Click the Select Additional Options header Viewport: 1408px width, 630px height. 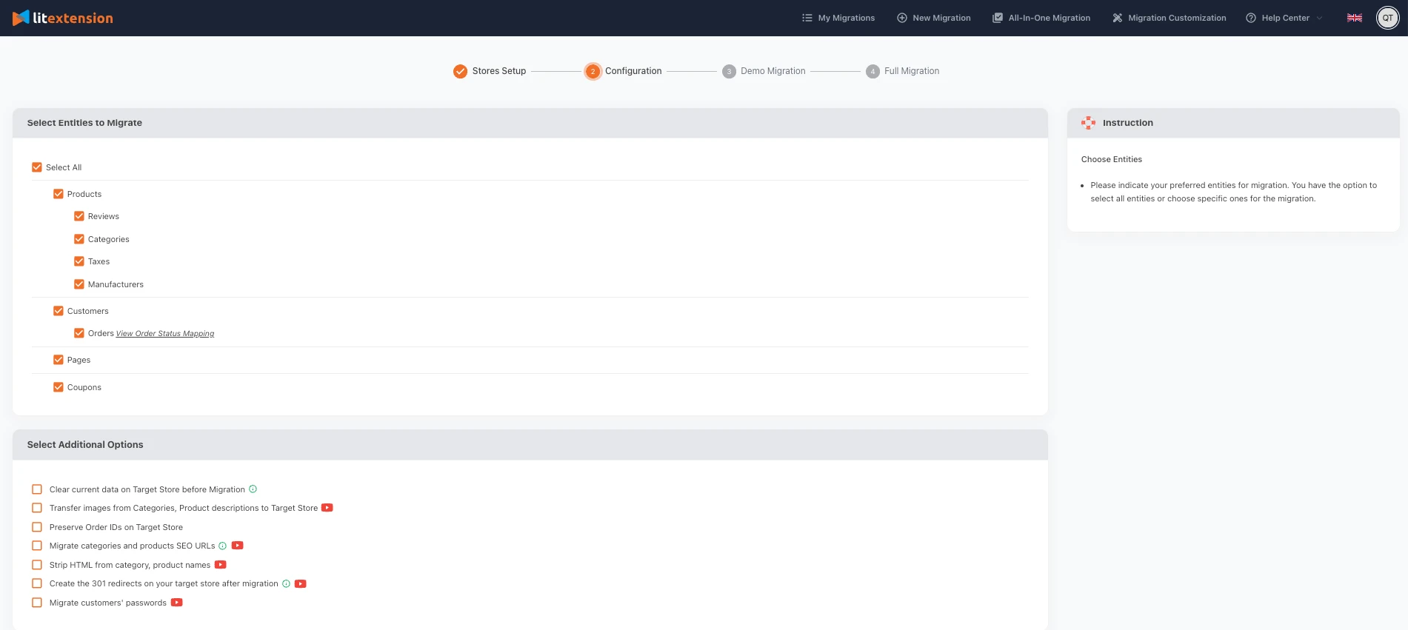pos(85,445)
